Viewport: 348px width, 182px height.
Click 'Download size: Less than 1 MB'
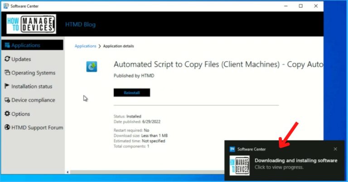[141, 136]
